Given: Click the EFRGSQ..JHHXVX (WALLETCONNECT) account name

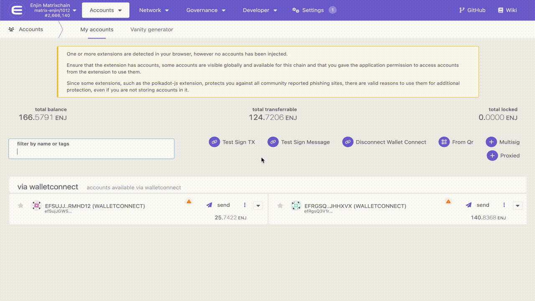Looking at the screenshot, I should tap(355, 206).
